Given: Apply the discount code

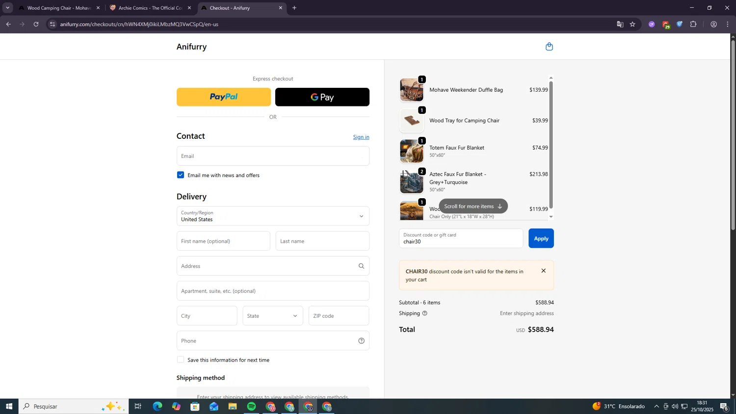Looking at the screenshot, I should click(541, 238).
